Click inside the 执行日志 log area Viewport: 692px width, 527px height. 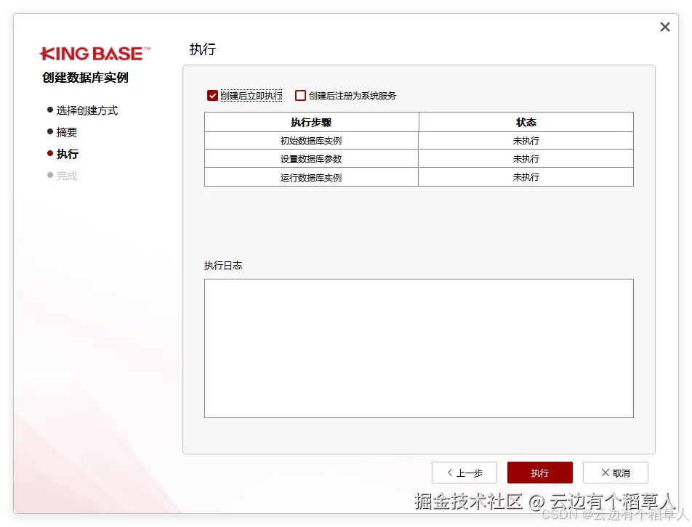coord(419,347)
